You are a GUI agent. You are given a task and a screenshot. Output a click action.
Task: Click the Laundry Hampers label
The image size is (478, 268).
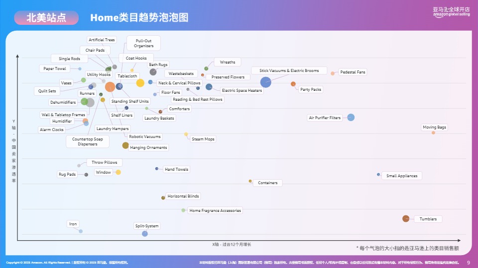113,129
